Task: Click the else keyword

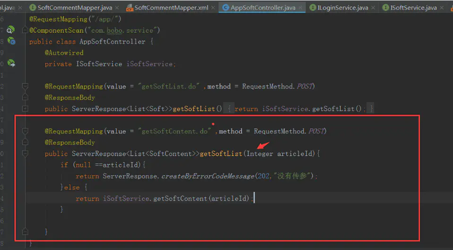Action: coord(72,187)
